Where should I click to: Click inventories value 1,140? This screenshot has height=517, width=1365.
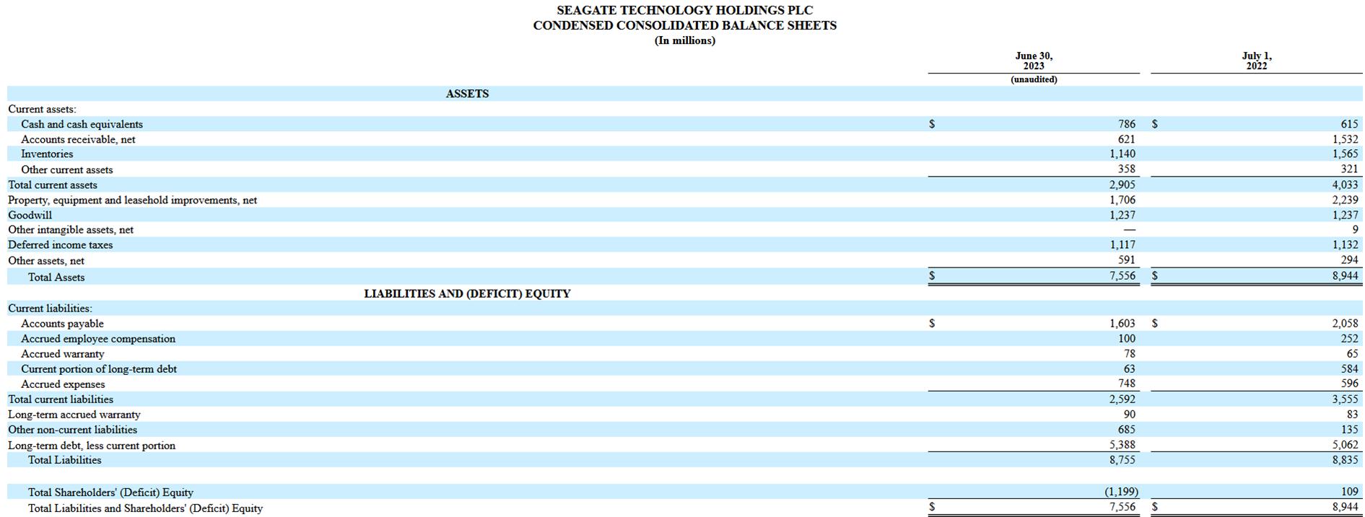pyautogui.click(x=1122, y=154)
